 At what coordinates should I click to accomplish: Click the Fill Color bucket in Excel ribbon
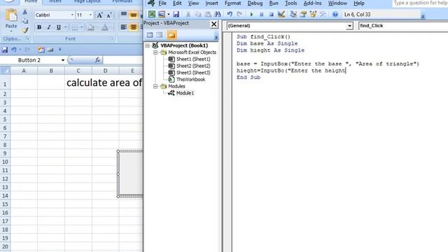coord(91,27)
